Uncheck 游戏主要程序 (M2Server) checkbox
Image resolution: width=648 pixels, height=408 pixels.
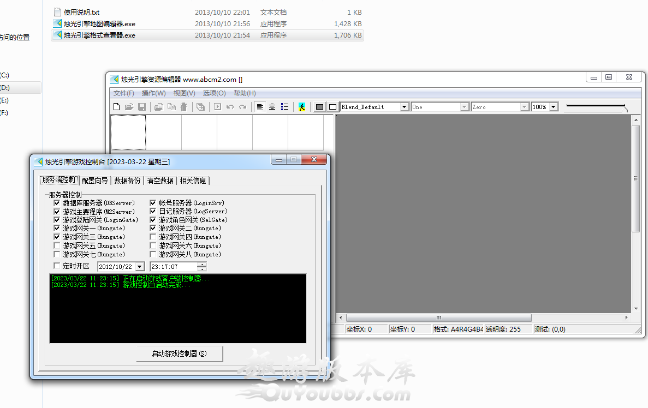tap(57, 212)
